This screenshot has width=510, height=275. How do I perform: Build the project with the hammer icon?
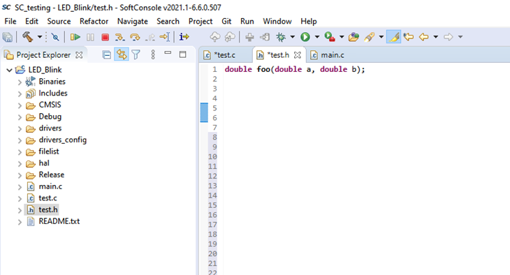point(28,37)
